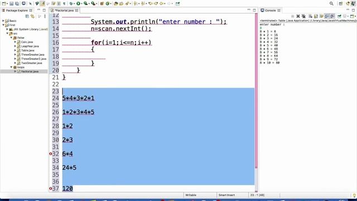Toggle Show Whitespace Characters pilcrow button
The image size is (357, 201).
point(64,4)
